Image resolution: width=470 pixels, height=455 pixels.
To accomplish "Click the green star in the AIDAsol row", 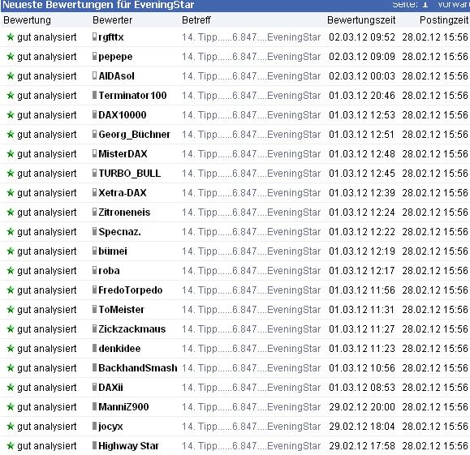I will point(11,76).
